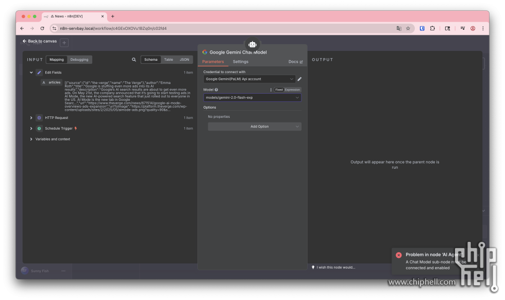Select the articles field pill
505x300 pixels.
click(x=52, y=83)
